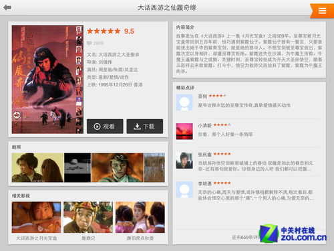
Task: Tap 小清新's star rating
Action: point(222,124)
